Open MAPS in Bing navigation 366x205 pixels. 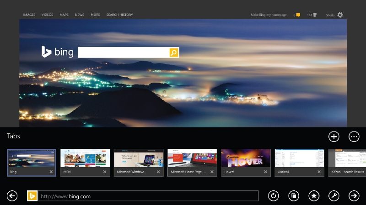[x=64, y=15]
